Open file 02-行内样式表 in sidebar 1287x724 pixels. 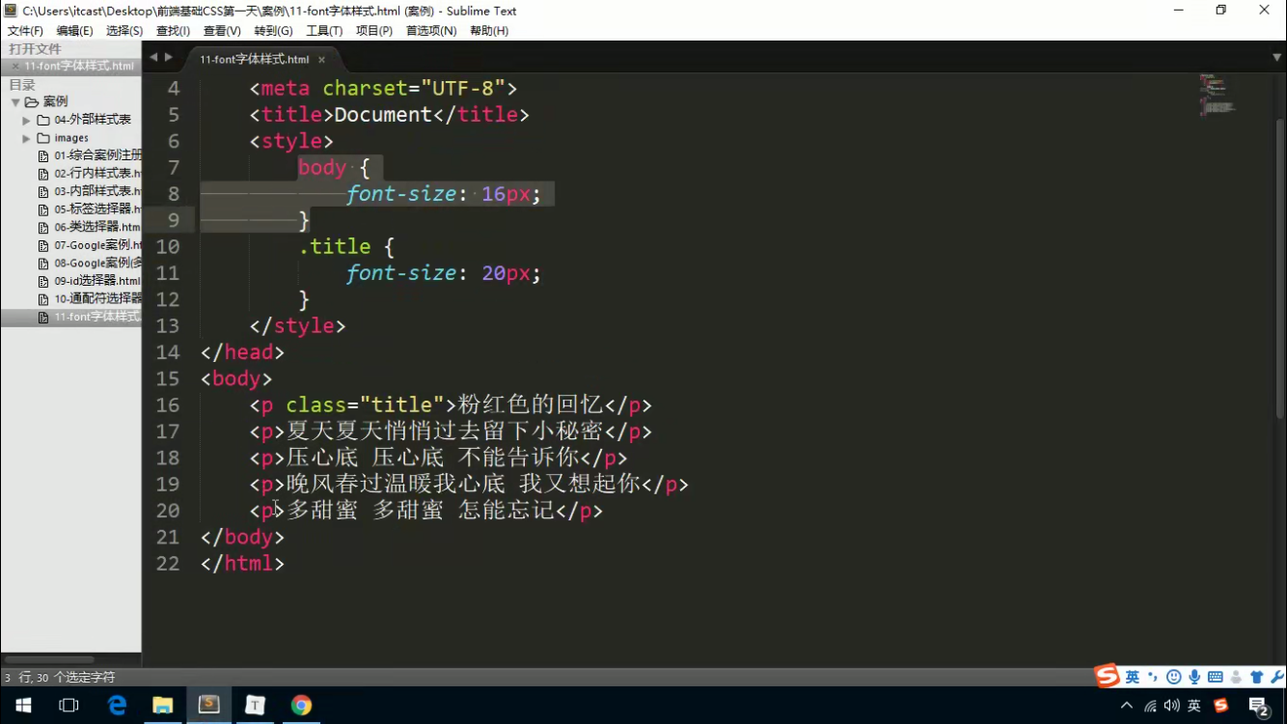click(x=97, y=174)
